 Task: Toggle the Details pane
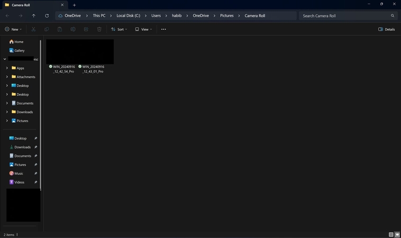[x=386, y=30]
